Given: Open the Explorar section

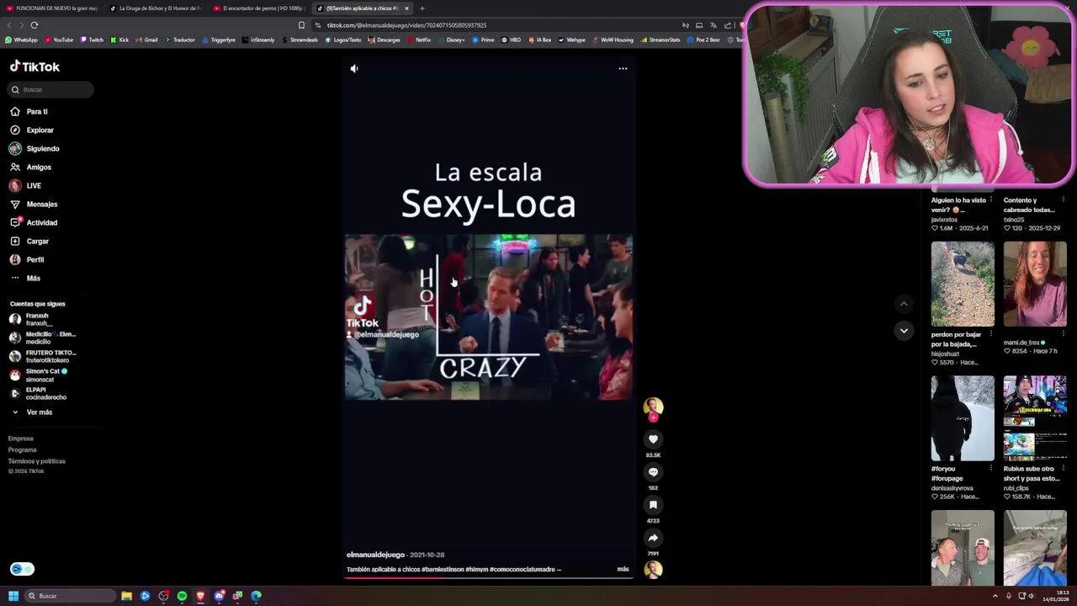Looking at the screenshot, I should coord(40,130).
